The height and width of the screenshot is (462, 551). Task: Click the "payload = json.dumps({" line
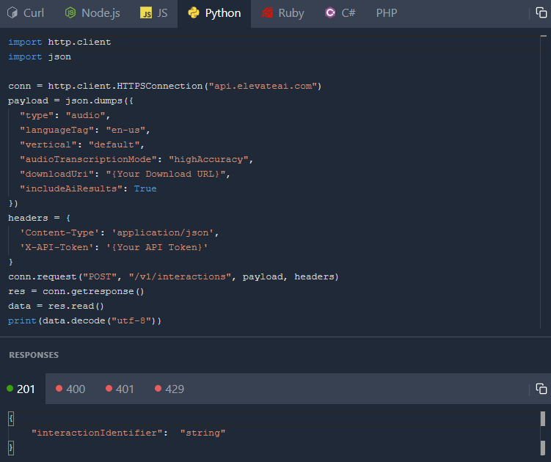click(70, 100)
